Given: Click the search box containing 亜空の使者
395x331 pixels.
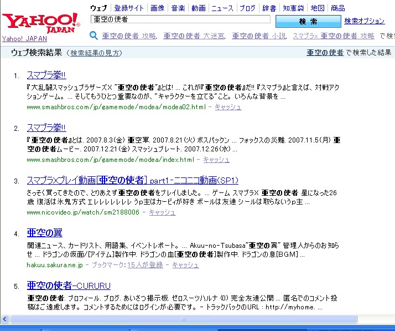Looking at the screenshot, I should 180,19.
